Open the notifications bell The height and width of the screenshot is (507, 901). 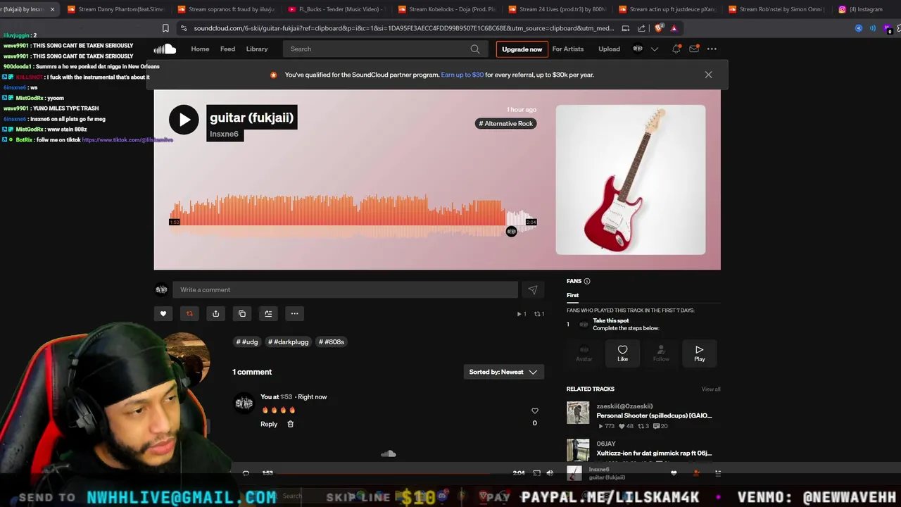(676, 49)
